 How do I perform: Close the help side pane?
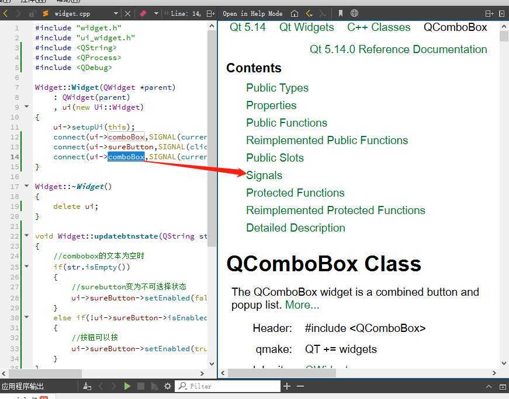coord(502,13)
